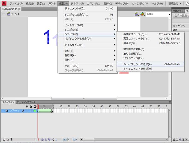The height and width of the screenshot is (143, 189).
Task: Toggle outline view square for レイヤー 1
Action: point(35,111)
